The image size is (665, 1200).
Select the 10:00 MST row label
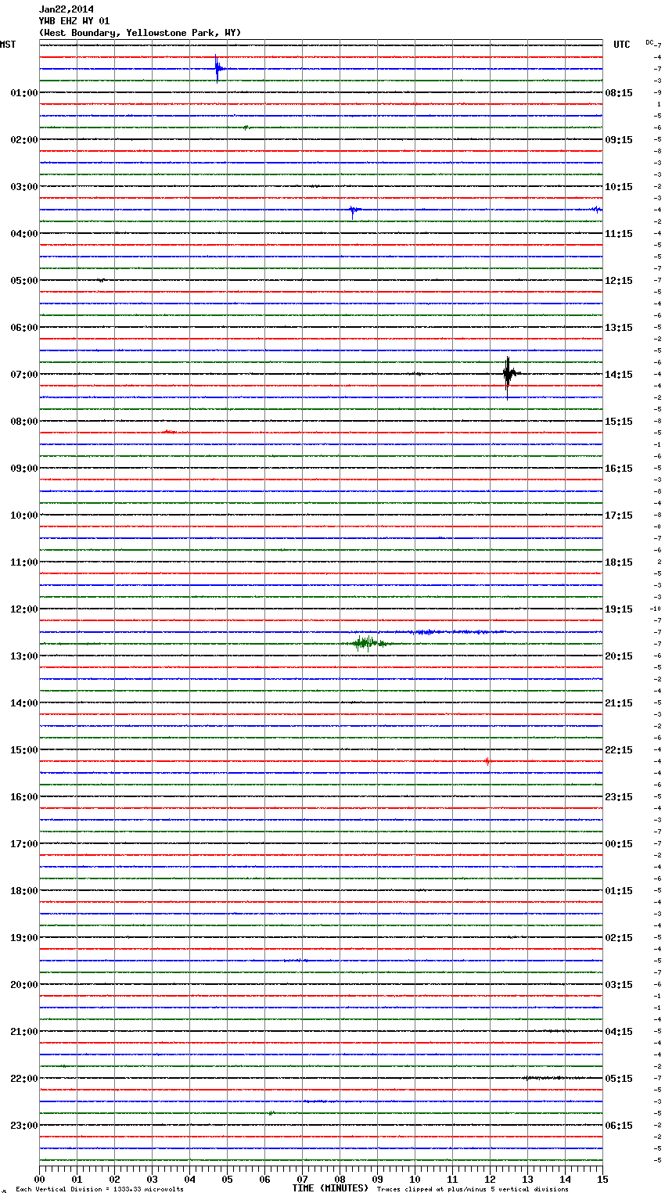(x=23, y=516)
